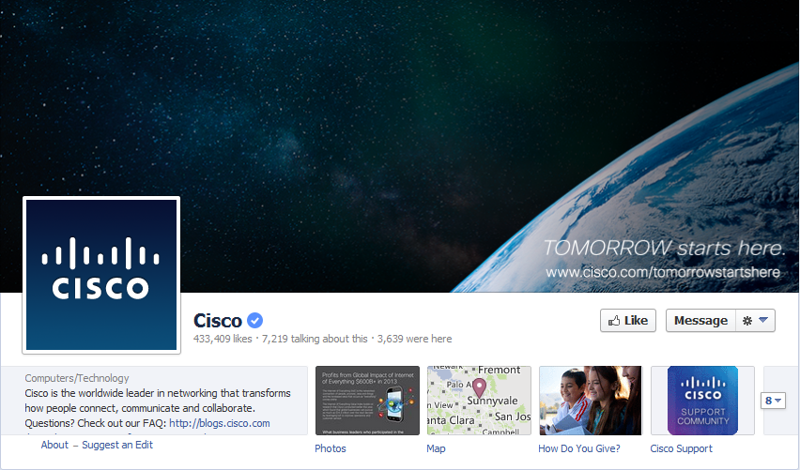Open the How Do You Give? label
This screenshot has height=470, width=800.
pos(579,448)
